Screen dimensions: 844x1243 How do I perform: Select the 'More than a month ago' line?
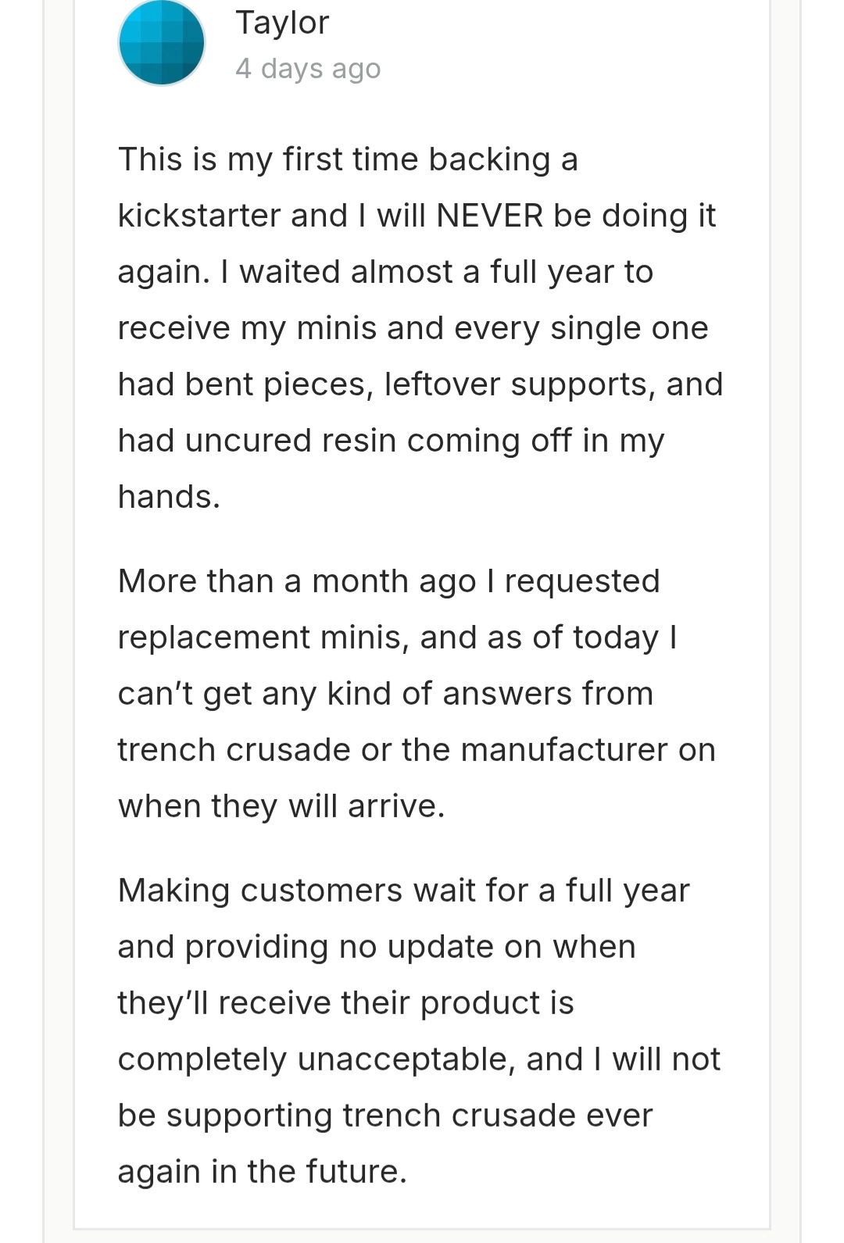(x=389, y=582)
